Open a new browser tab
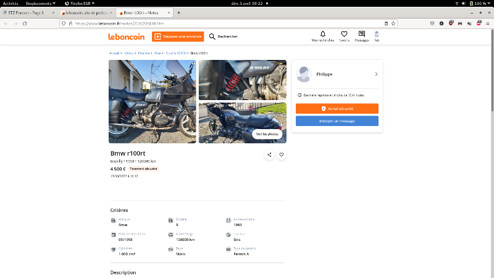 178,13
